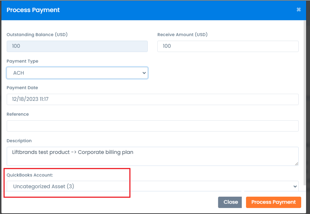Viewport: 310px width, 214px height.
Task: Click the Uncategorized Asset (3) selected value
Action: [x=43, y=186]
